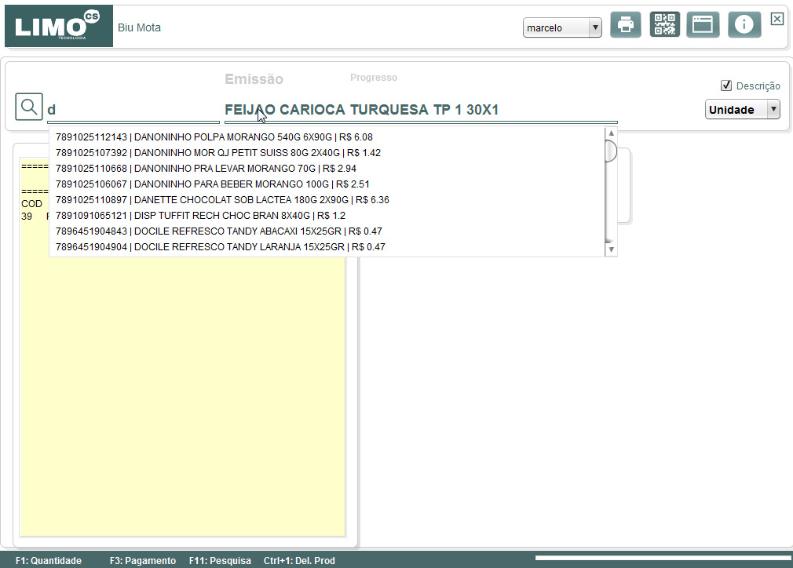Open the marcelo user dropdown
The height and width of the screenshot is (568, 793).
562,27
